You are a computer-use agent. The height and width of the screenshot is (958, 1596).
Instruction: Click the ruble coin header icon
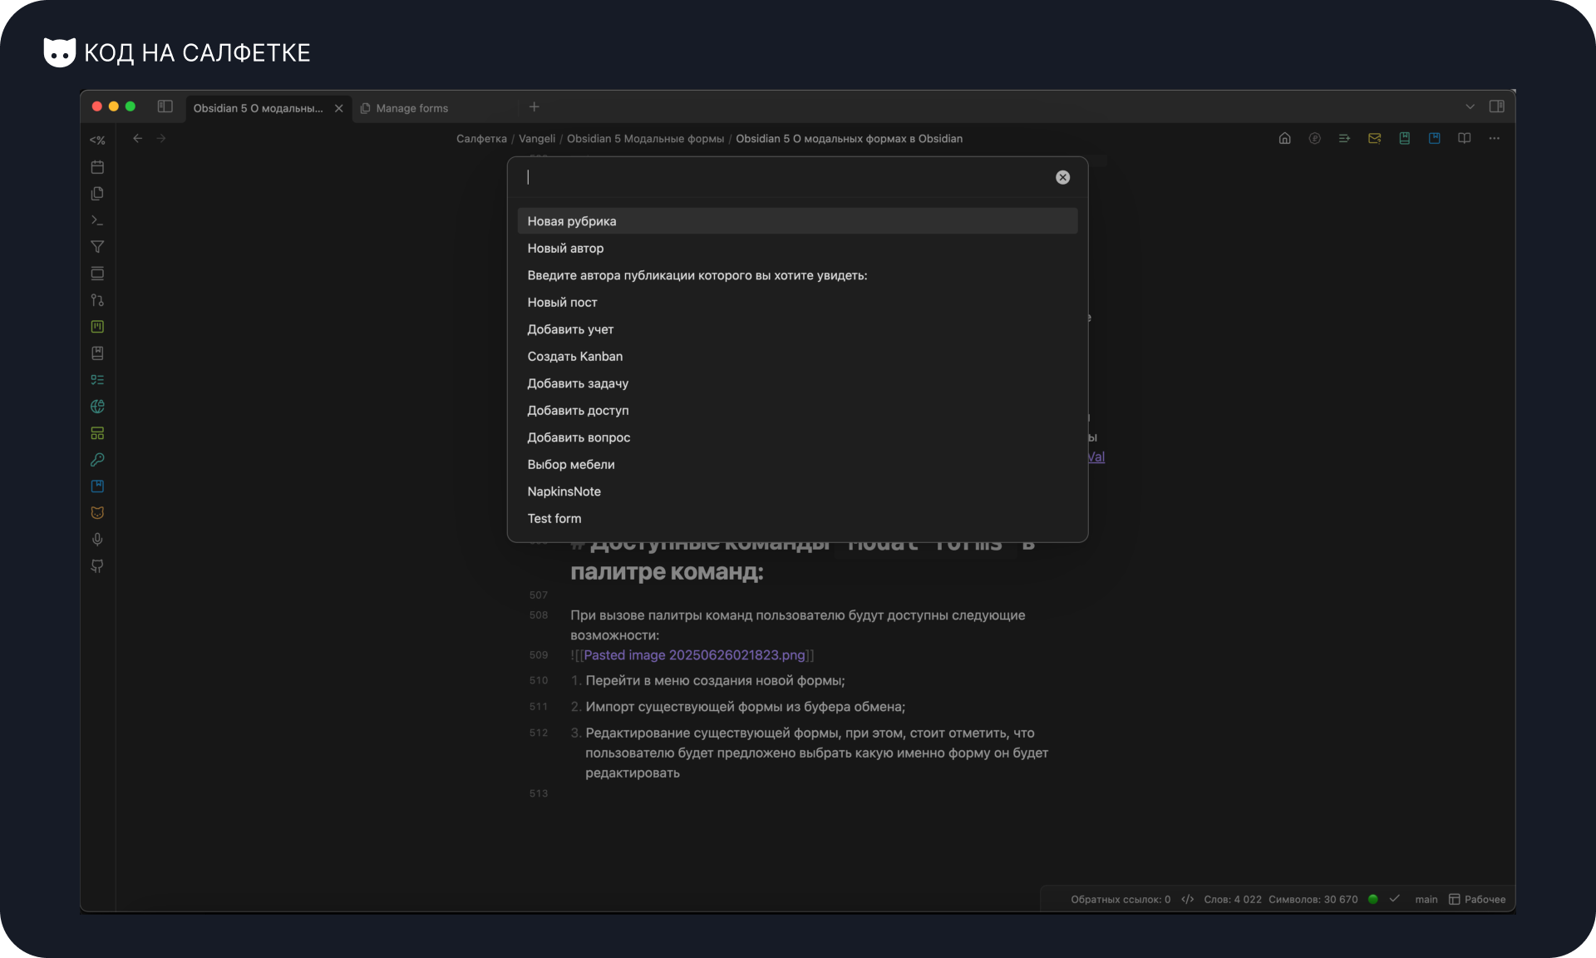1315,139
